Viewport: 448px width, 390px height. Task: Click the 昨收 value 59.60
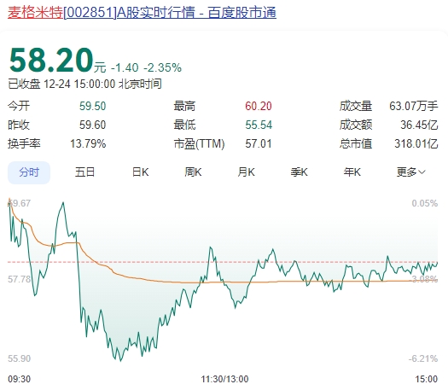tap(92, 125)
